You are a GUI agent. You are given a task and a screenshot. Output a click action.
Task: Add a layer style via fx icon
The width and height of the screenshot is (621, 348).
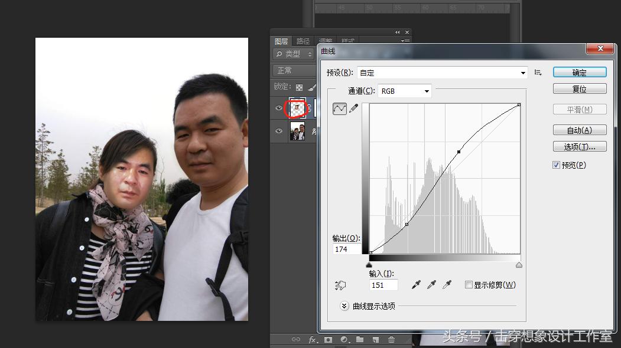[313, 340]
